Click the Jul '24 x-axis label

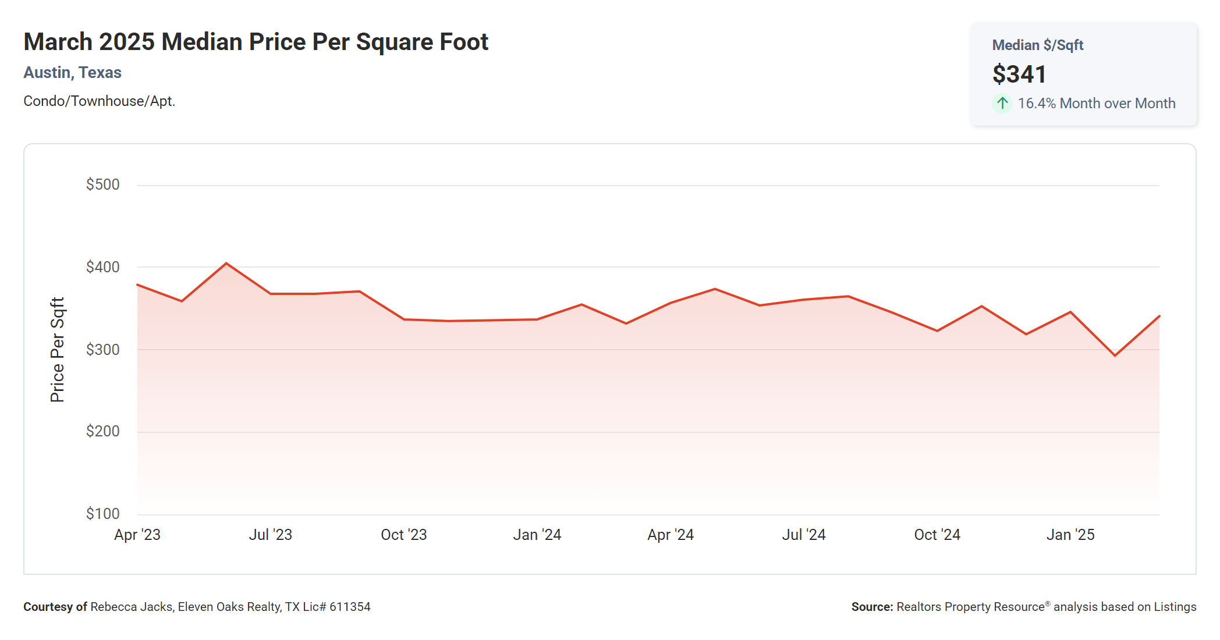[803, 535]
